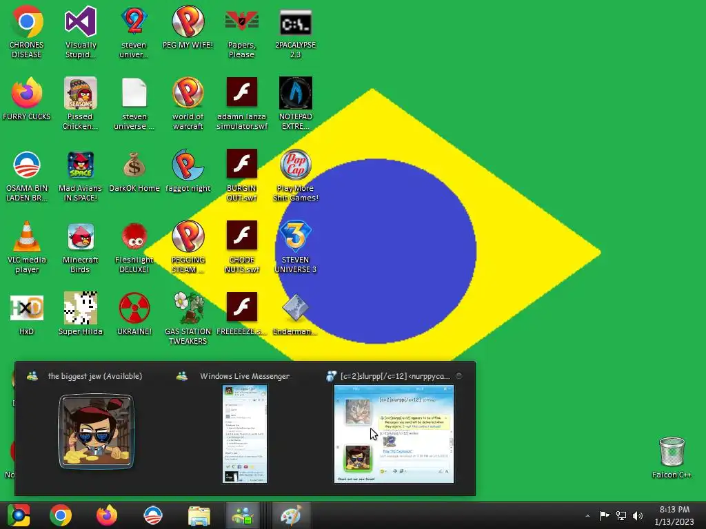Open the Papers, Please desktop shortcut
The width and height of the screenshot is (706, 529).
pyautogui.click(x=242, y=32)
